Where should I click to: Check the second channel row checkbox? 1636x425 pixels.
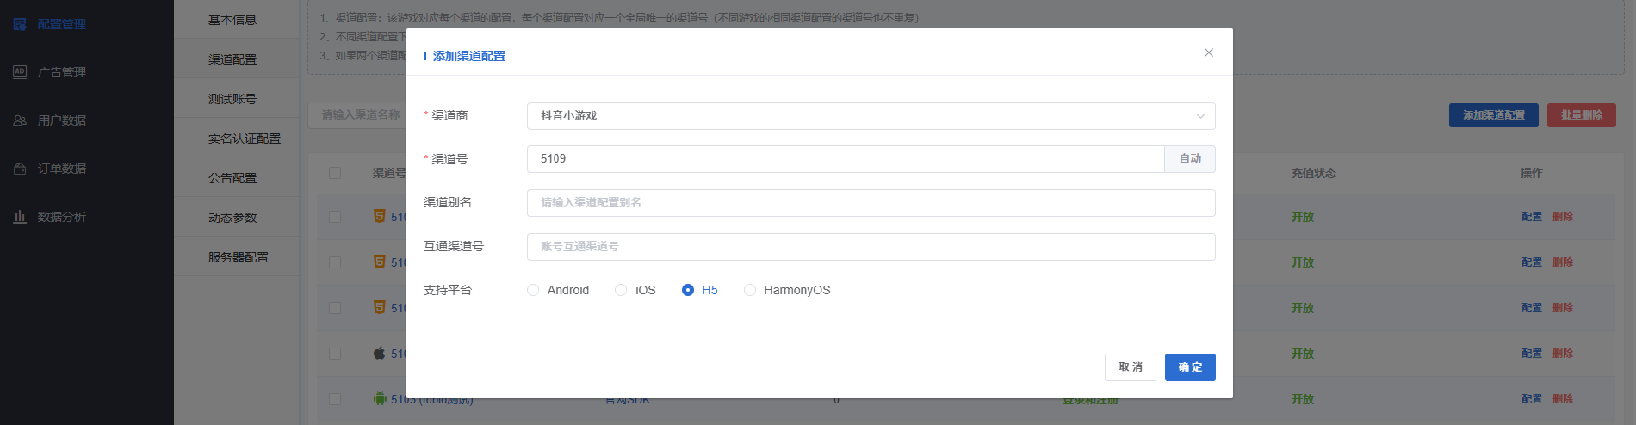[335, 262]
